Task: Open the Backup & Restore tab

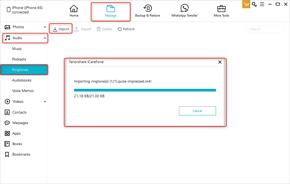Action: click(148, 11)
